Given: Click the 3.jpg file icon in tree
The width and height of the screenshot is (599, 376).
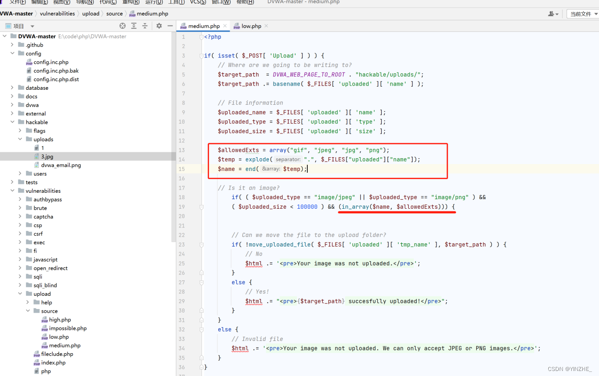Looking at the screenshot, I should click(37, 157).
